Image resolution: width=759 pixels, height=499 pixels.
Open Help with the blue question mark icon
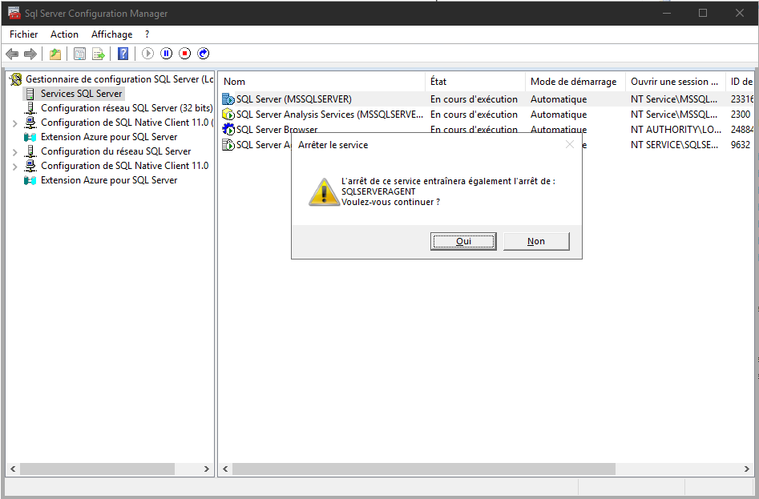[123, 54]
